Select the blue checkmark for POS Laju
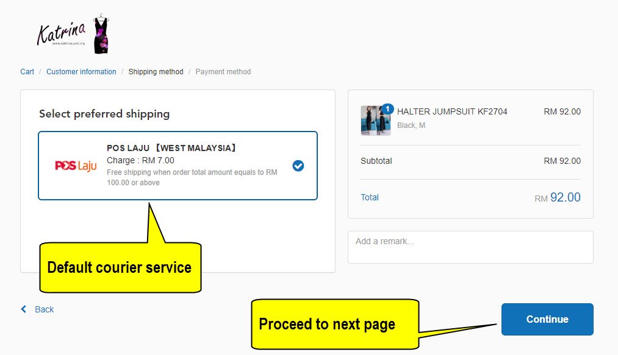 tap(298, 166)
